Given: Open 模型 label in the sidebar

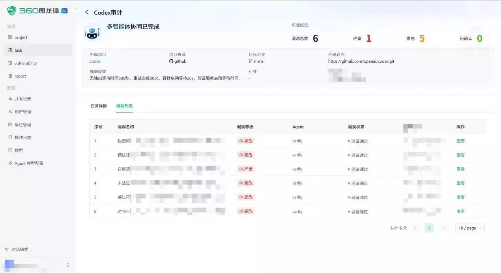Looking at the screenshot, I should 19,150.
